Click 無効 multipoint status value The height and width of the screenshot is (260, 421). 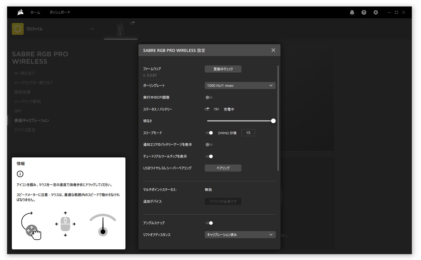(208, 190)
